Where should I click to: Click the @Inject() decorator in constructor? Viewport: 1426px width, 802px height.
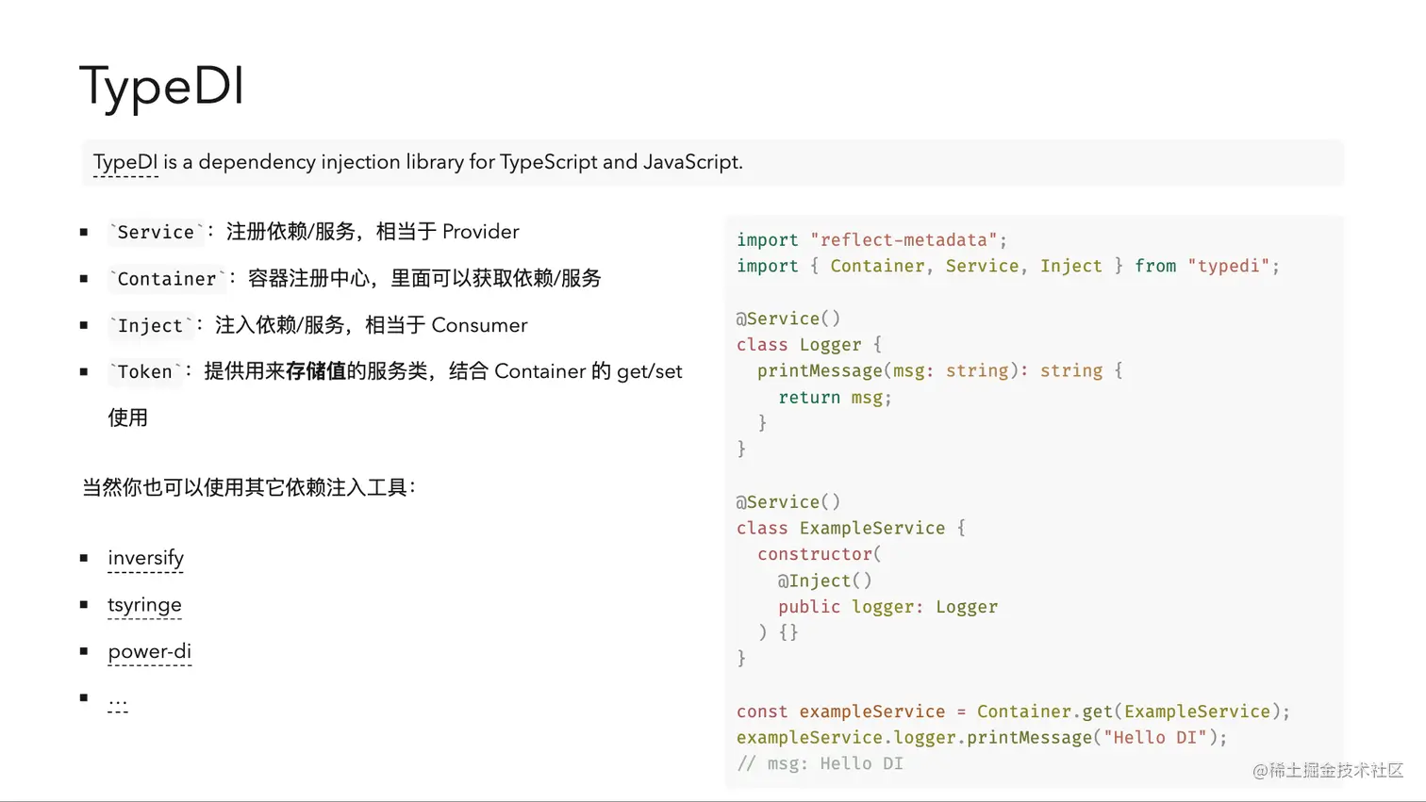coord(825,581)
